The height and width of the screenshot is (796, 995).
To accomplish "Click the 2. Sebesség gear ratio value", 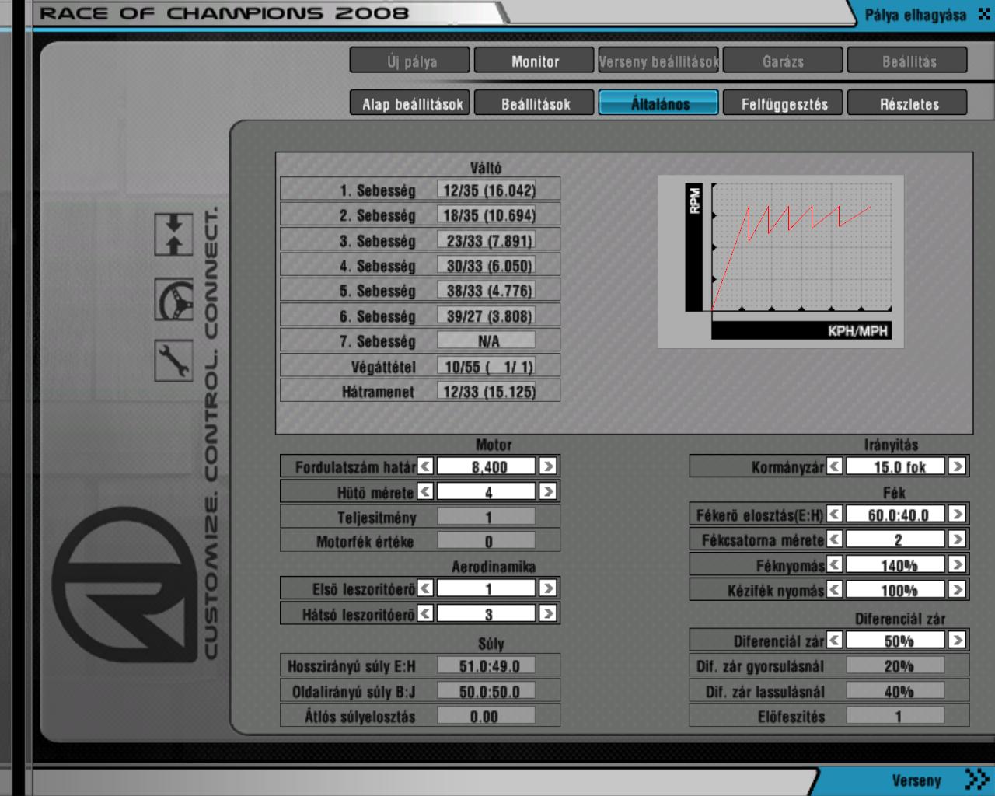I will [487, 215].
